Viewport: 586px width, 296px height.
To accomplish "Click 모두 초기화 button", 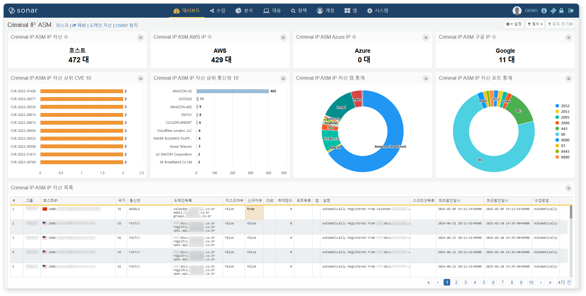I will 560,24.
